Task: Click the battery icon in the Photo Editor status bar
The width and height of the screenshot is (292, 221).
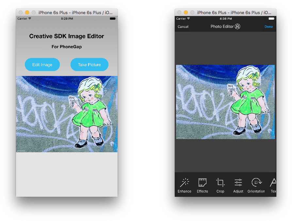Action: [271, 18]
